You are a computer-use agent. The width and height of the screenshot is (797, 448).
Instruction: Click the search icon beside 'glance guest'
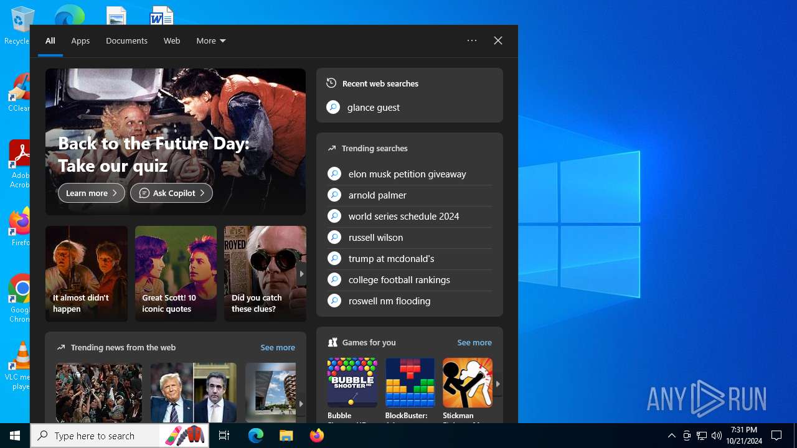(x=333, y=107)
